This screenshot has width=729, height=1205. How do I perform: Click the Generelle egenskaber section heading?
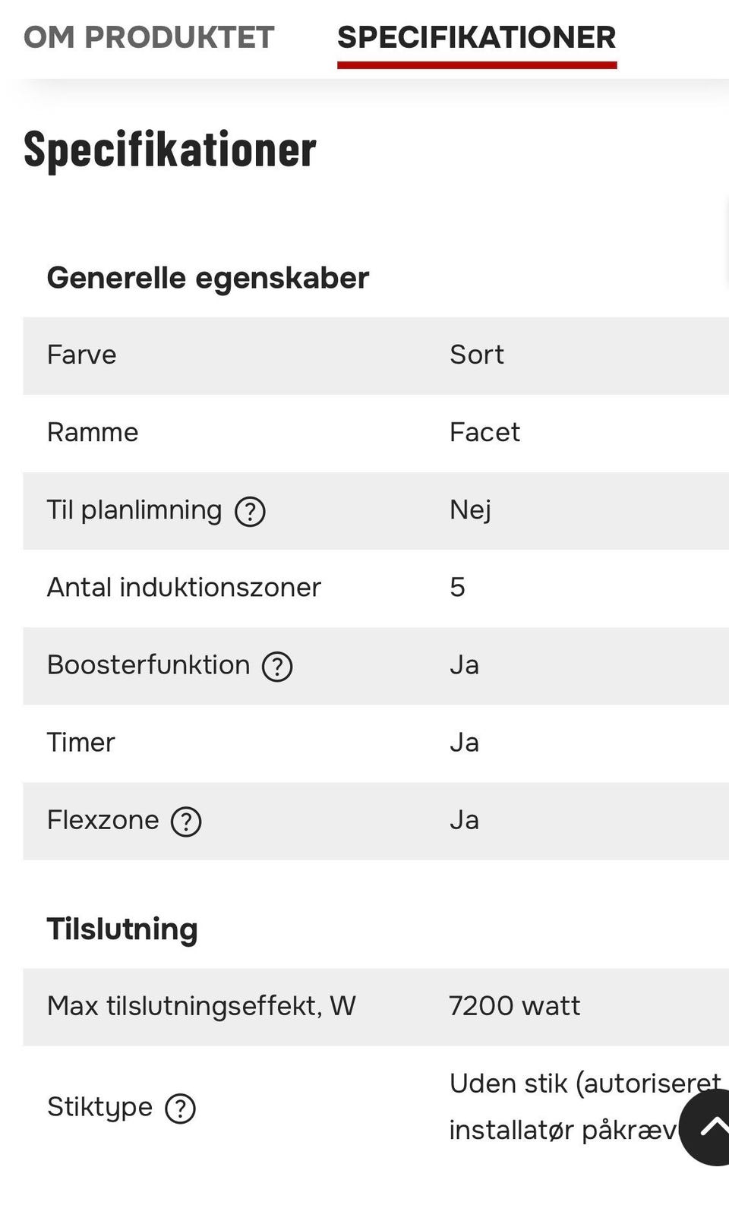(x=208, y=278)
